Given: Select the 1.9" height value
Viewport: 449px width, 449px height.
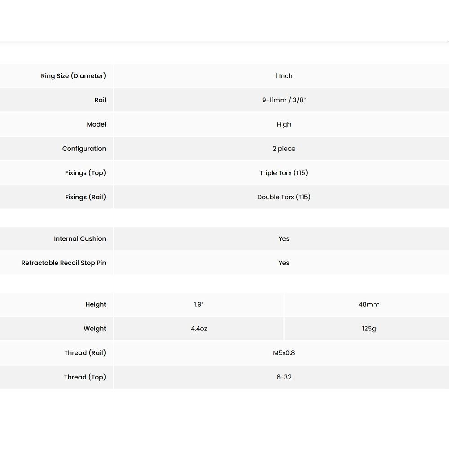Looking at the screenshot, I should 199,304.
